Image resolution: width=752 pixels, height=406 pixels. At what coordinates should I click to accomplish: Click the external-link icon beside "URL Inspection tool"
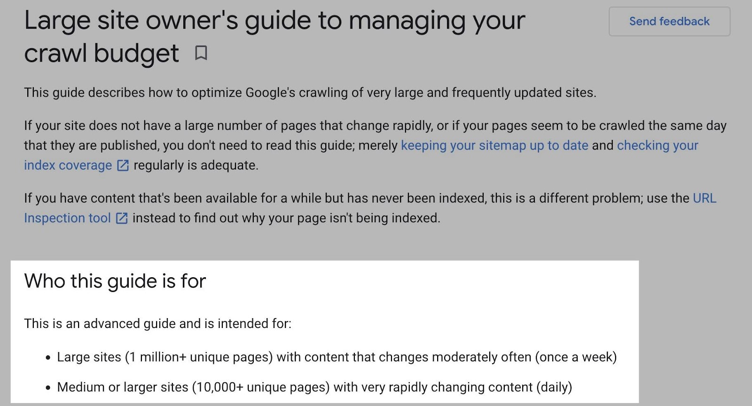(x=122, y=218)
